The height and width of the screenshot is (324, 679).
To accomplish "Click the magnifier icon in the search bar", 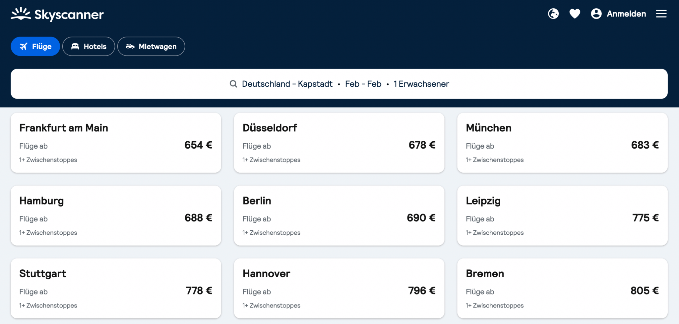I will click(x=233, y=84).
